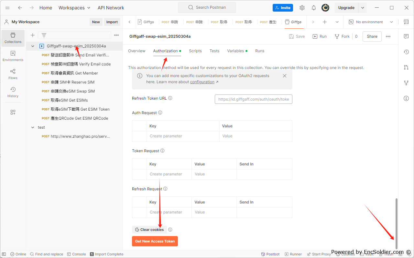Click the Auth Request key parameter cell
Image resolution: width=414 pixels, height=258 pixels.
pos(183,136)
